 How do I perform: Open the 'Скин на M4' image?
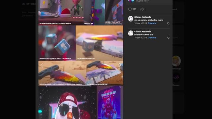94,13
